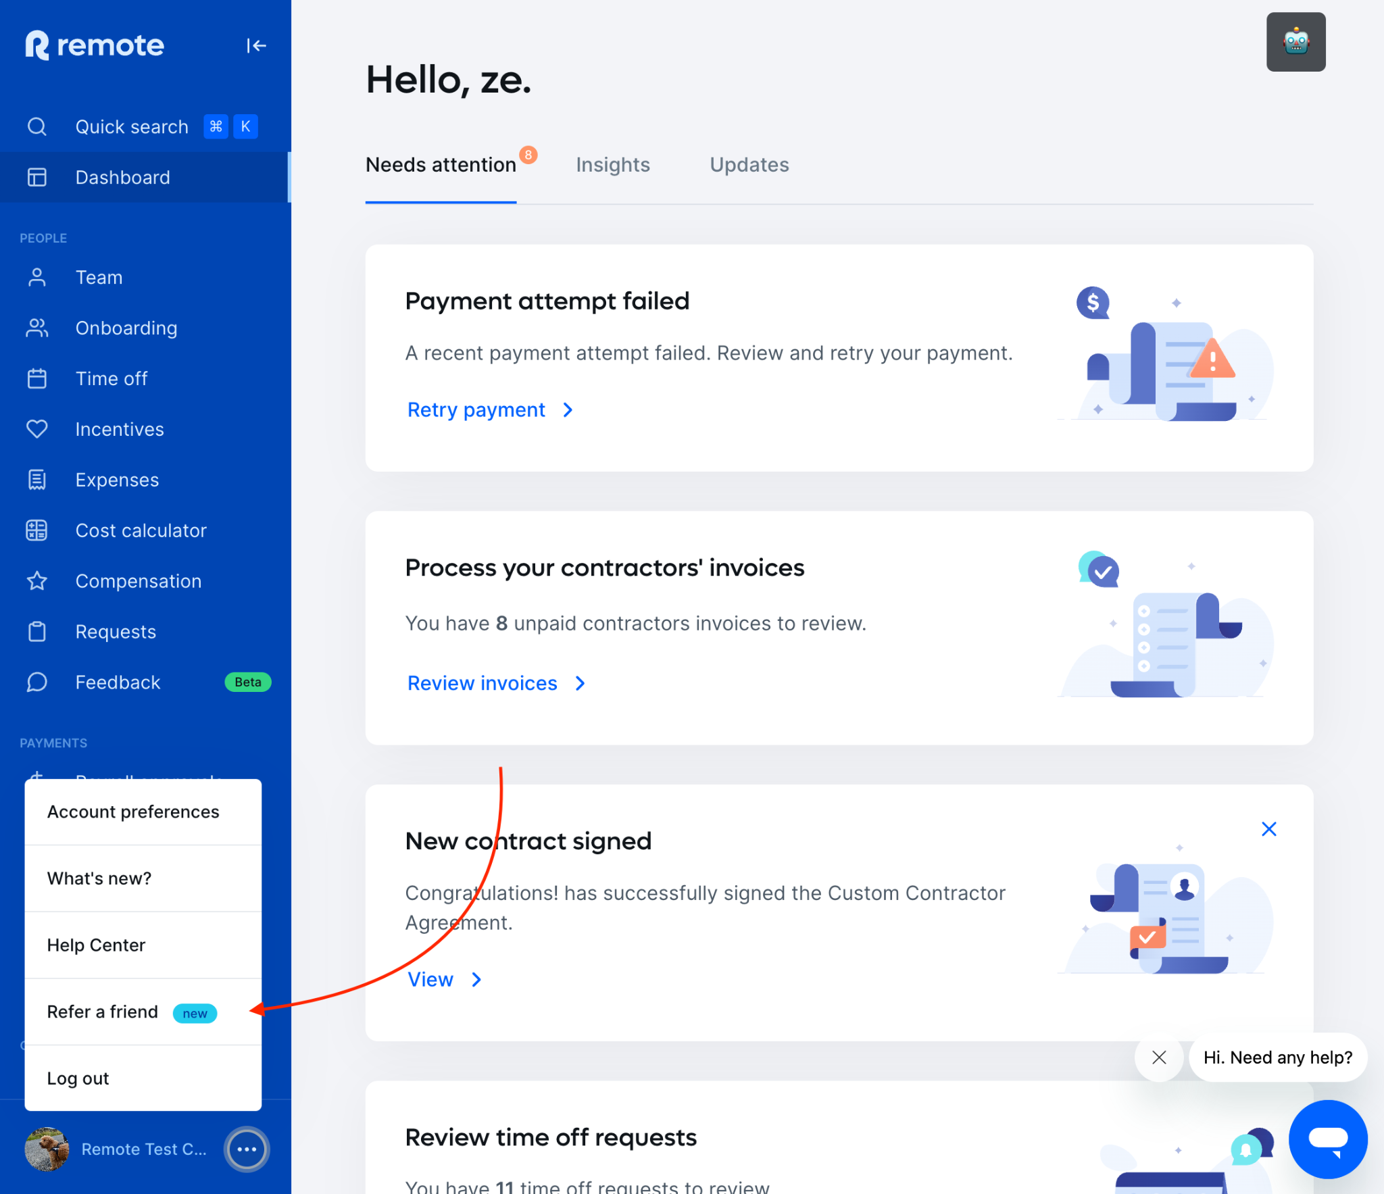Click the Compensation star icon

point(37,581)
